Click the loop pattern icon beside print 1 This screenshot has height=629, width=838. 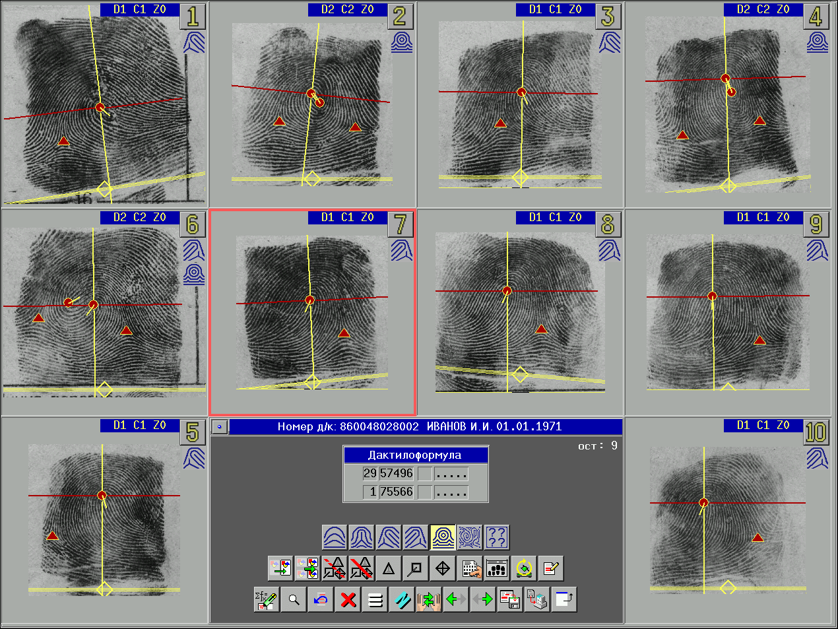click(194, 43)
